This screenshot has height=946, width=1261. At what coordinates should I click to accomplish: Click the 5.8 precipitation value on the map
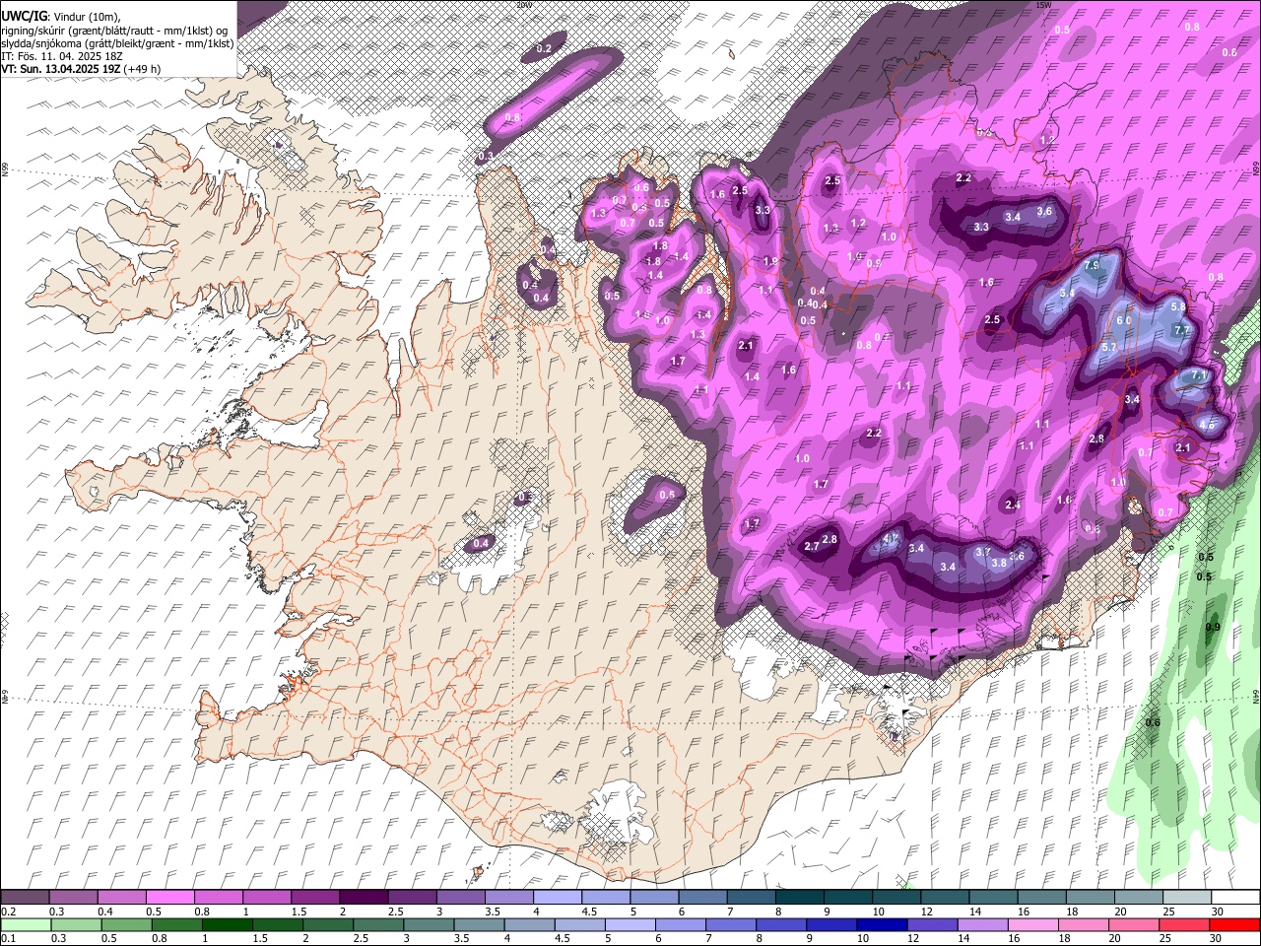[x=1178, y=307]
